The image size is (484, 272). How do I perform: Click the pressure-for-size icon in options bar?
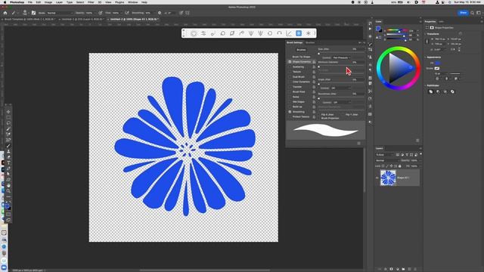point(181,13)
